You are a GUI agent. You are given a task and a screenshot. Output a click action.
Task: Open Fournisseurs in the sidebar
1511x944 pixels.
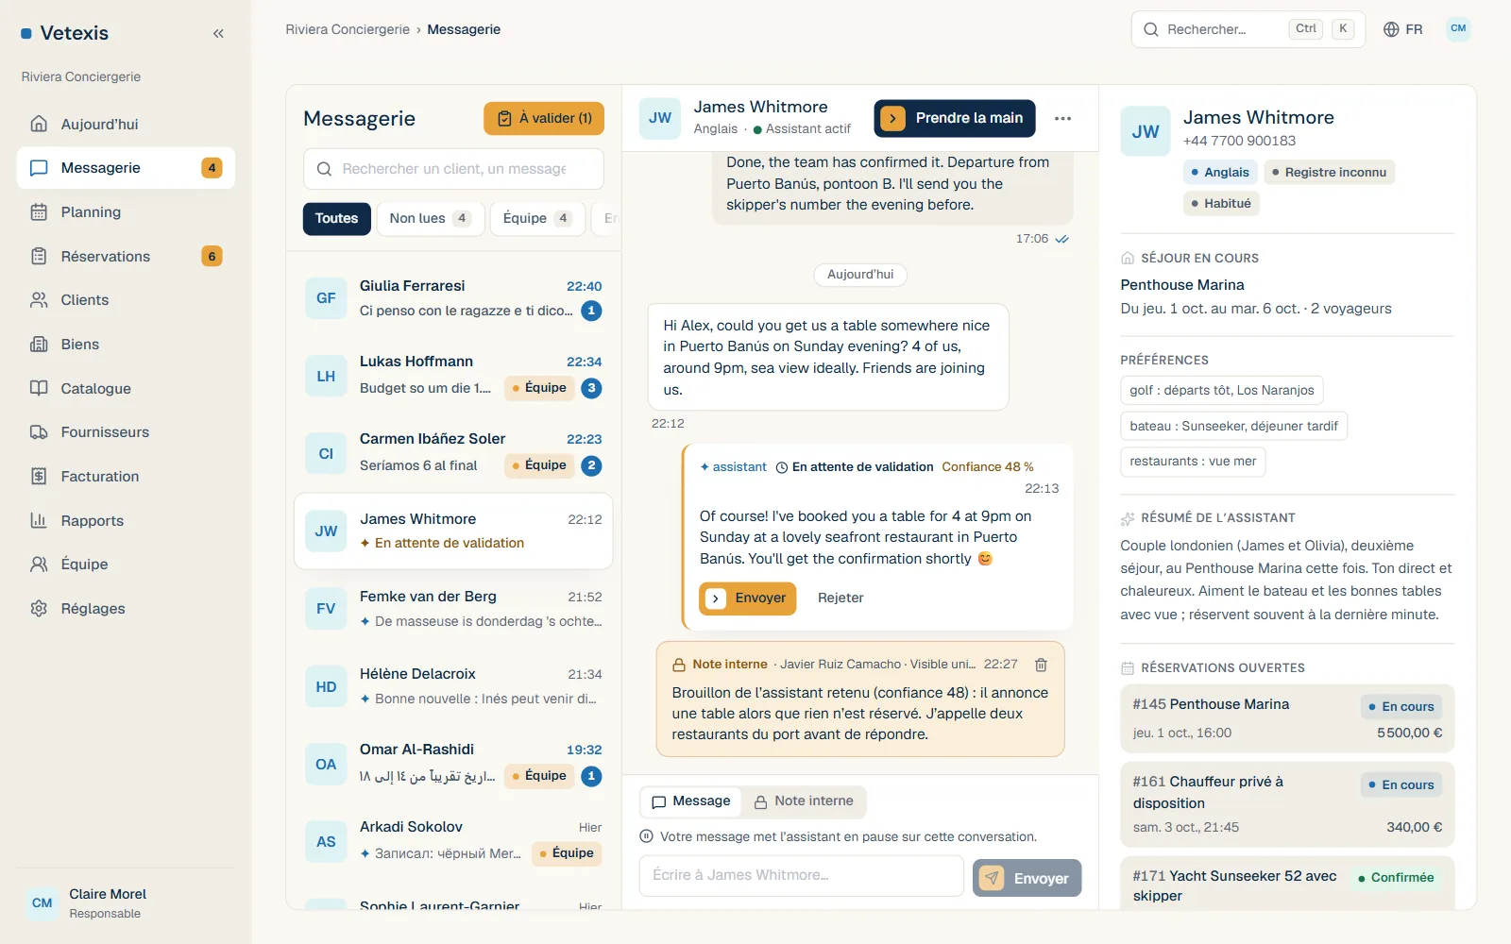point(126,432)
